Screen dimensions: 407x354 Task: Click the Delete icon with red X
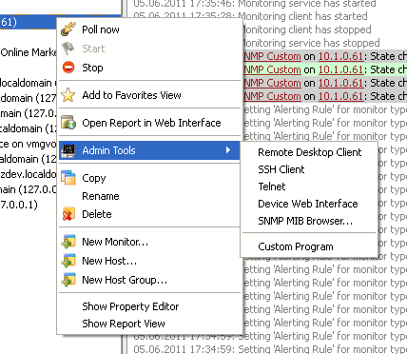68,214
